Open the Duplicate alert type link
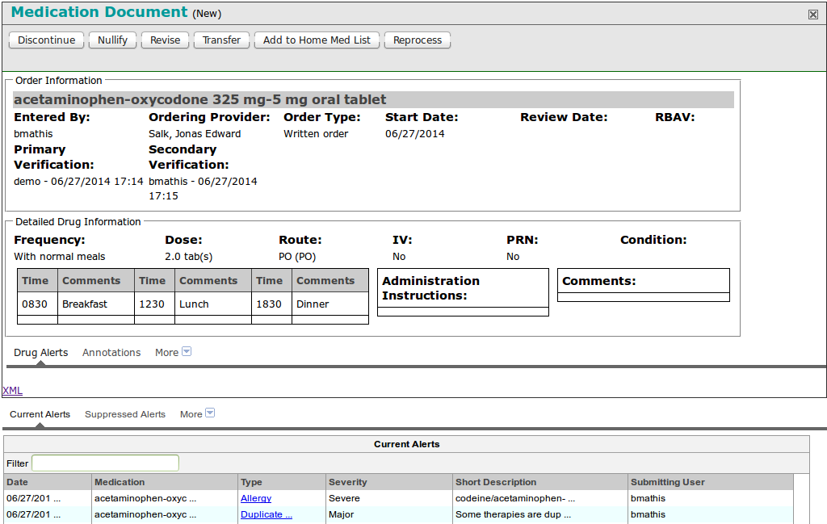The image size is (827, 524). click(267, 514)
